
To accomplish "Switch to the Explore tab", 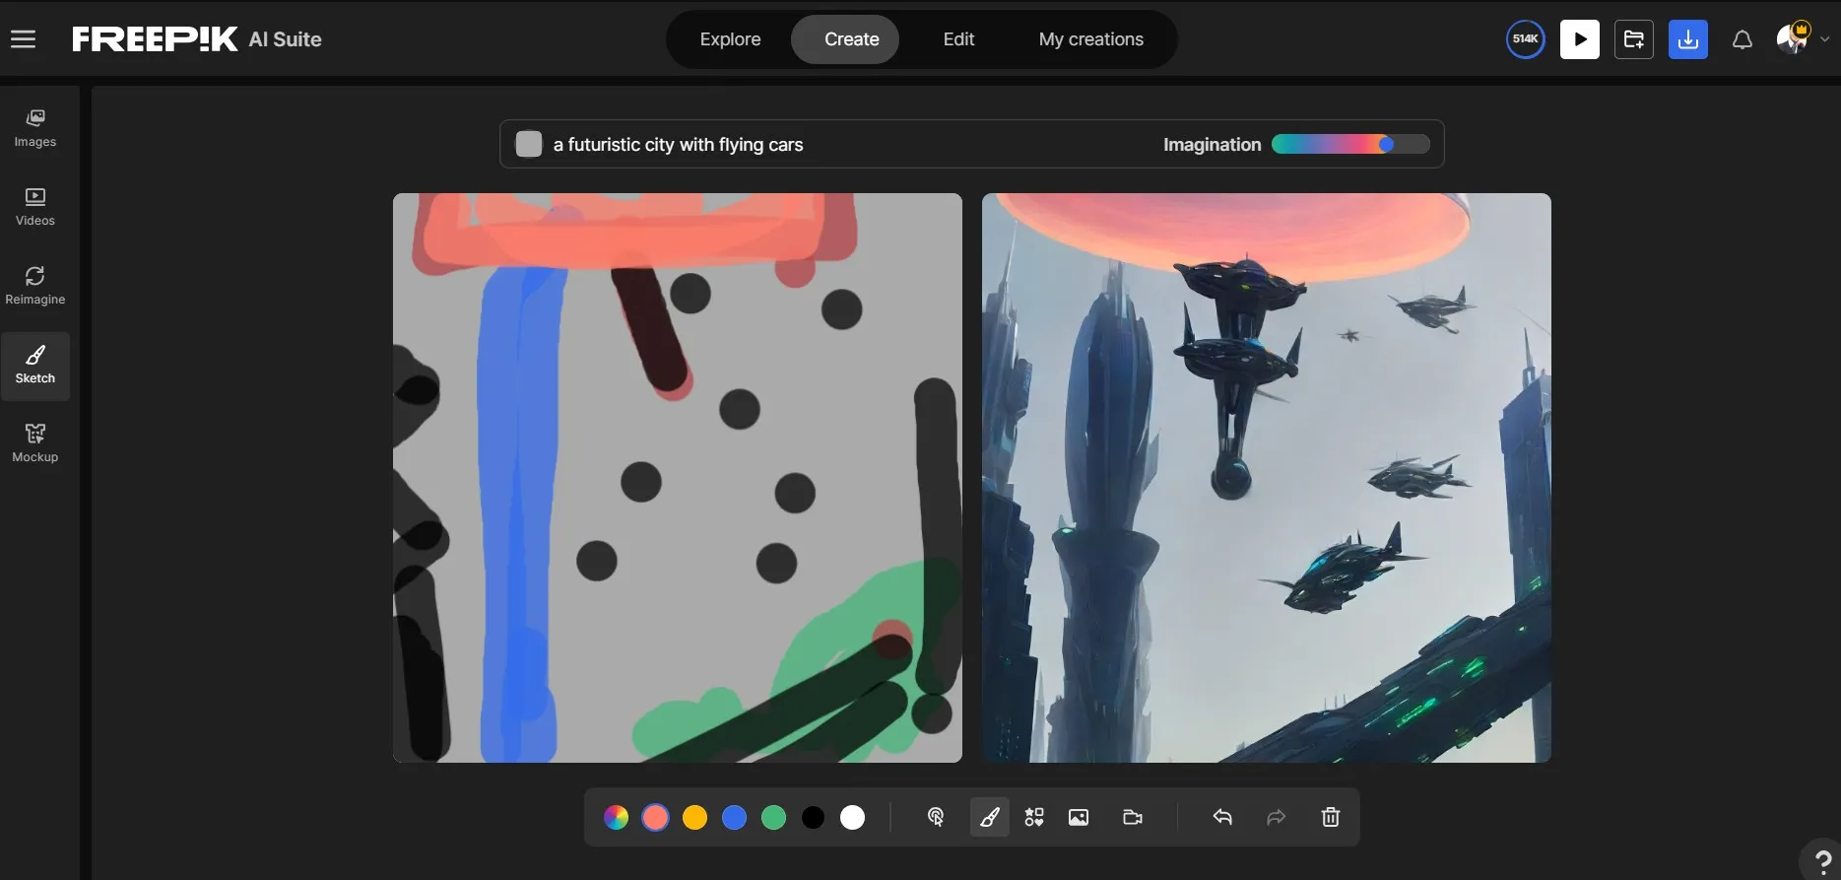I will pos(730,39).
